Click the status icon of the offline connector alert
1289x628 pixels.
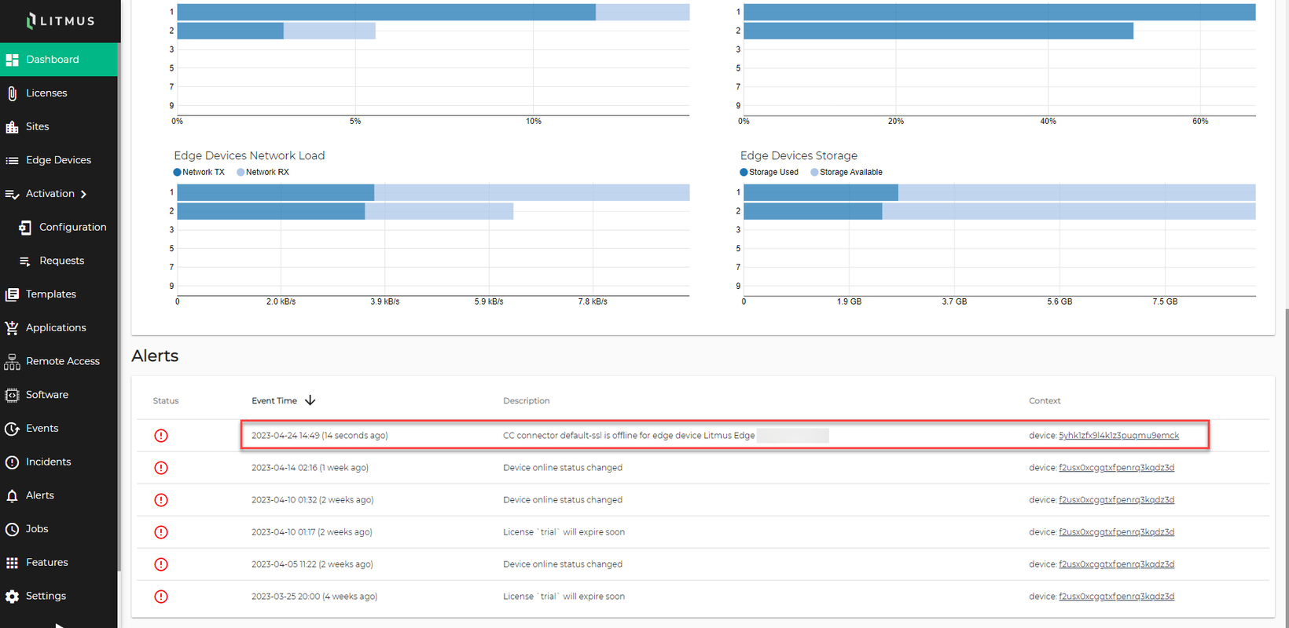161,436
